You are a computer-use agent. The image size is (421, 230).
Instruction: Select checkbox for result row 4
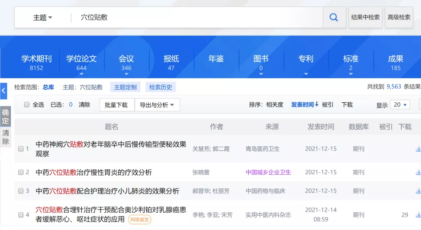21,215
